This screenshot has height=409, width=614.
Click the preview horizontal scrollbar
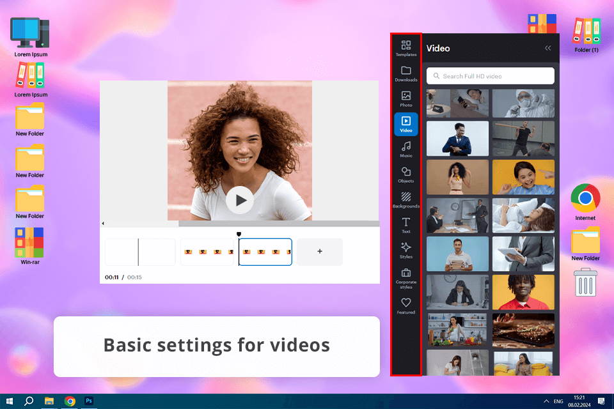pyautogui.click(x=279, y=224)
